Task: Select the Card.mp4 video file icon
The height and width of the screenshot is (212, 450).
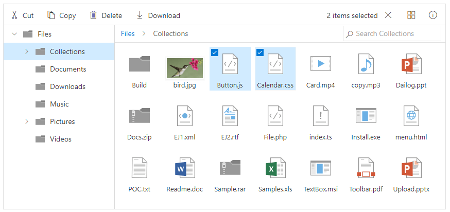Action: click(320, 64)
